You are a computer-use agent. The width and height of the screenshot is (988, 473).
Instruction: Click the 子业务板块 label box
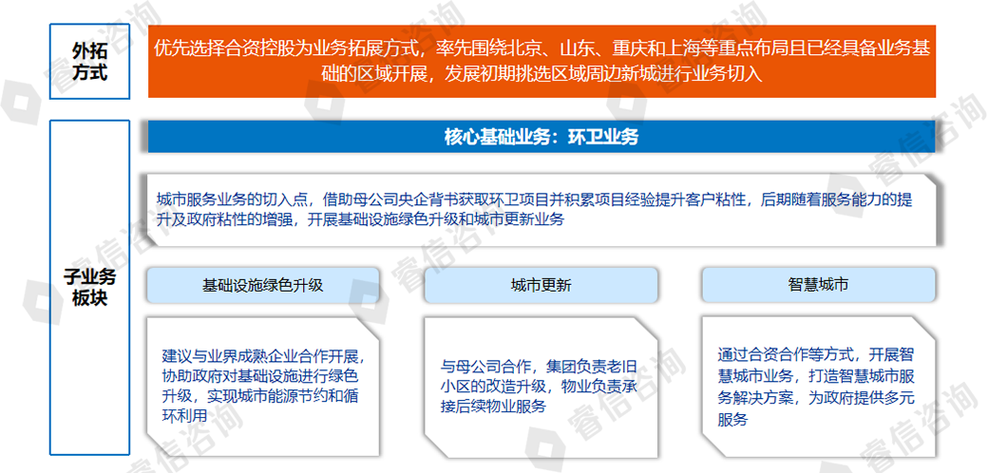[x=89, y=286]
